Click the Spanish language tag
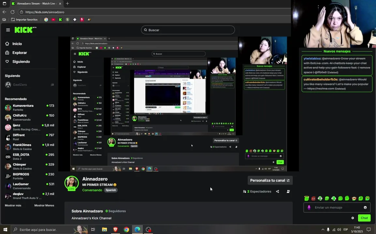The image size is (376, 234). pos(111,190)
